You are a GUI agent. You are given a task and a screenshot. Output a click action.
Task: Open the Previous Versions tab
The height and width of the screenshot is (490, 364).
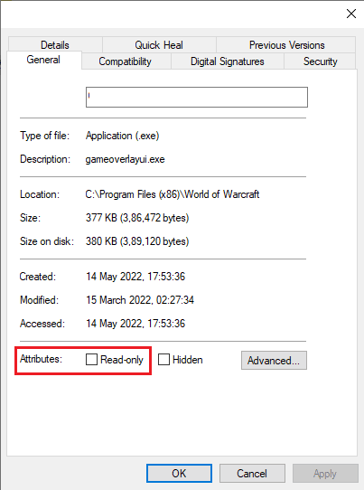point(286,44)
